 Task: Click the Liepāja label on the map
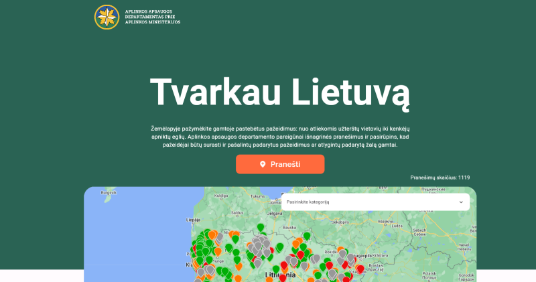point(193,220)
